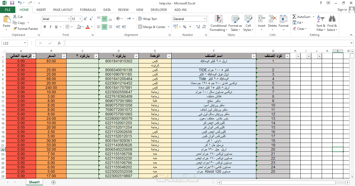Click the Orientation text rotation icon
The height and width of the screenshot is (186, 355).
(x=119, y=19)
